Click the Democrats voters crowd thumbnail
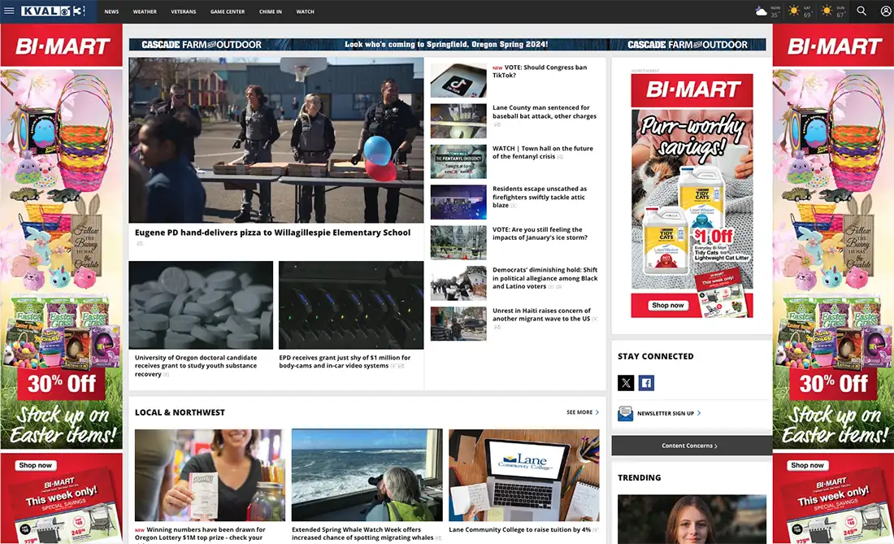 tap(458, 283)
